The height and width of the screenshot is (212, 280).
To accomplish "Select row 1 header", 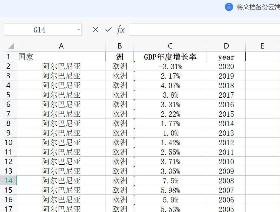I will 8,57.
